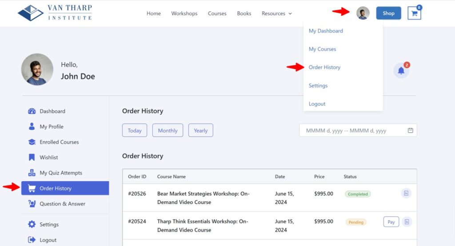Open Wishlist label in the sidebar
The width and height of the screenshot is (455, 246).
(x=49, y=157)
